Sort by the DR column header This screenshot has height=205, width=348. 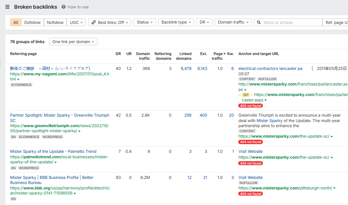[118, 54]
